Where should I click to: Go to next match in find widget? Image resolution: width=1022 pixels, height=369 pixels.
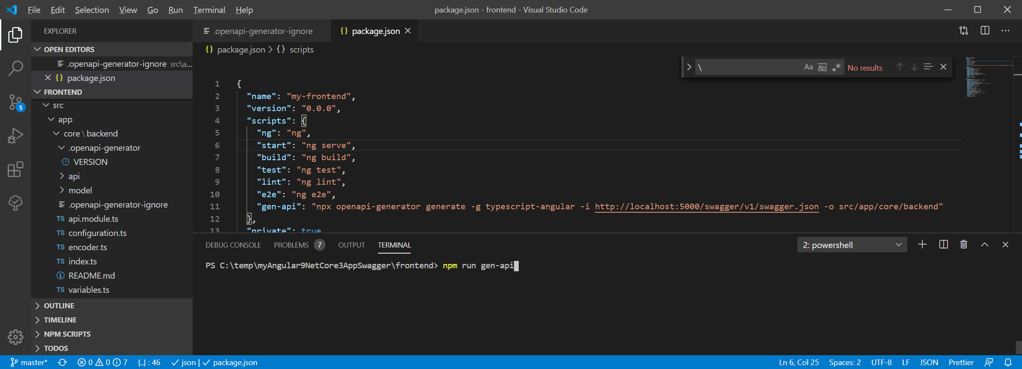click(x=914, y=67)
